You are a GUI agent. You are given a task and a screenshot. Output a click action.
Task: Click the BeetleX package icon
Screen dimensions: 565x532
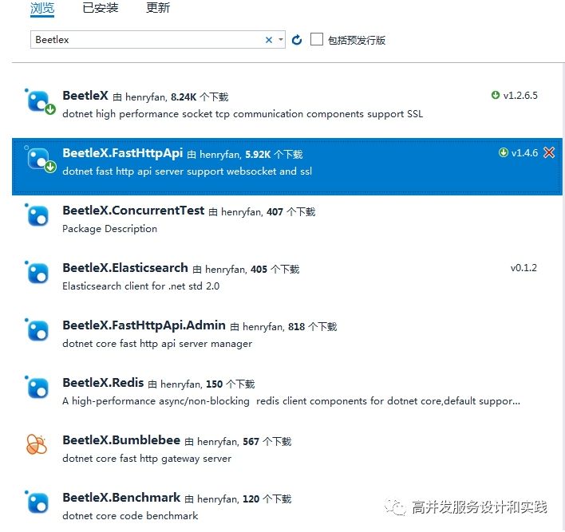click(40, 101)
